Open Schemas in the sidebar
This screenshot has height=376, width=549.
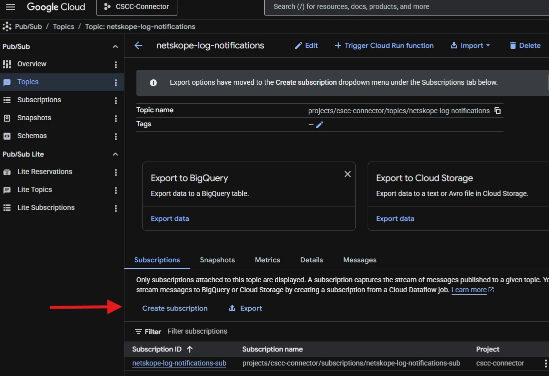[32, 136]
